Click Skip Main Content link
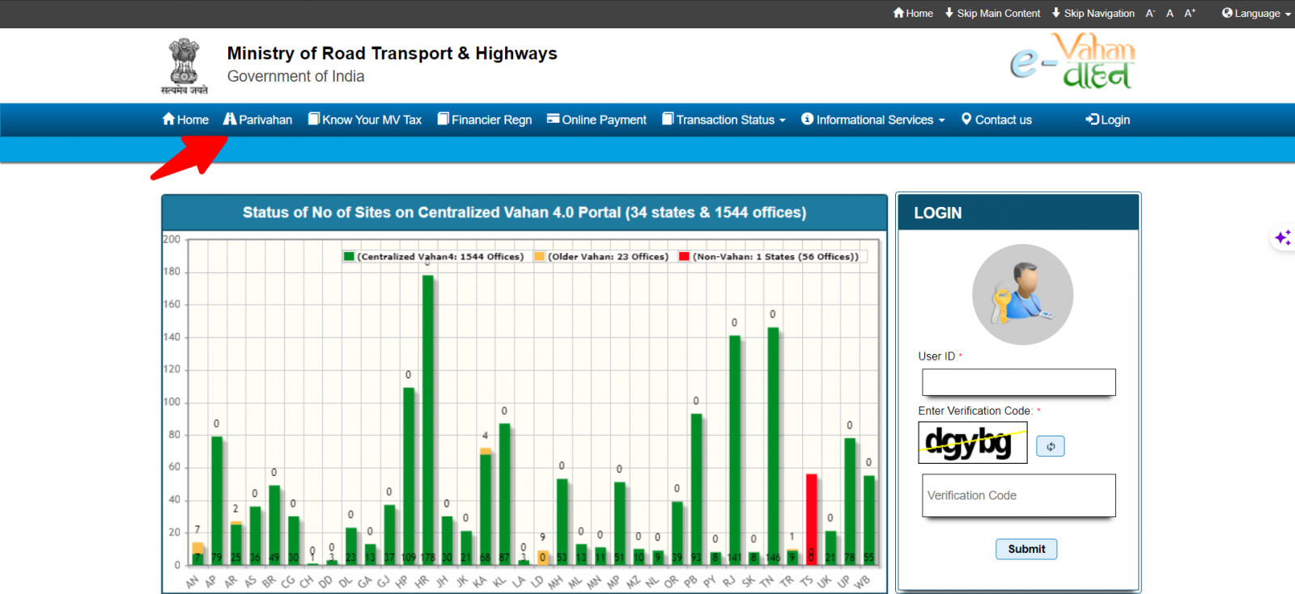Viewport: 1295px width, 594px height. pyautogui.click(x=992, y=13)
